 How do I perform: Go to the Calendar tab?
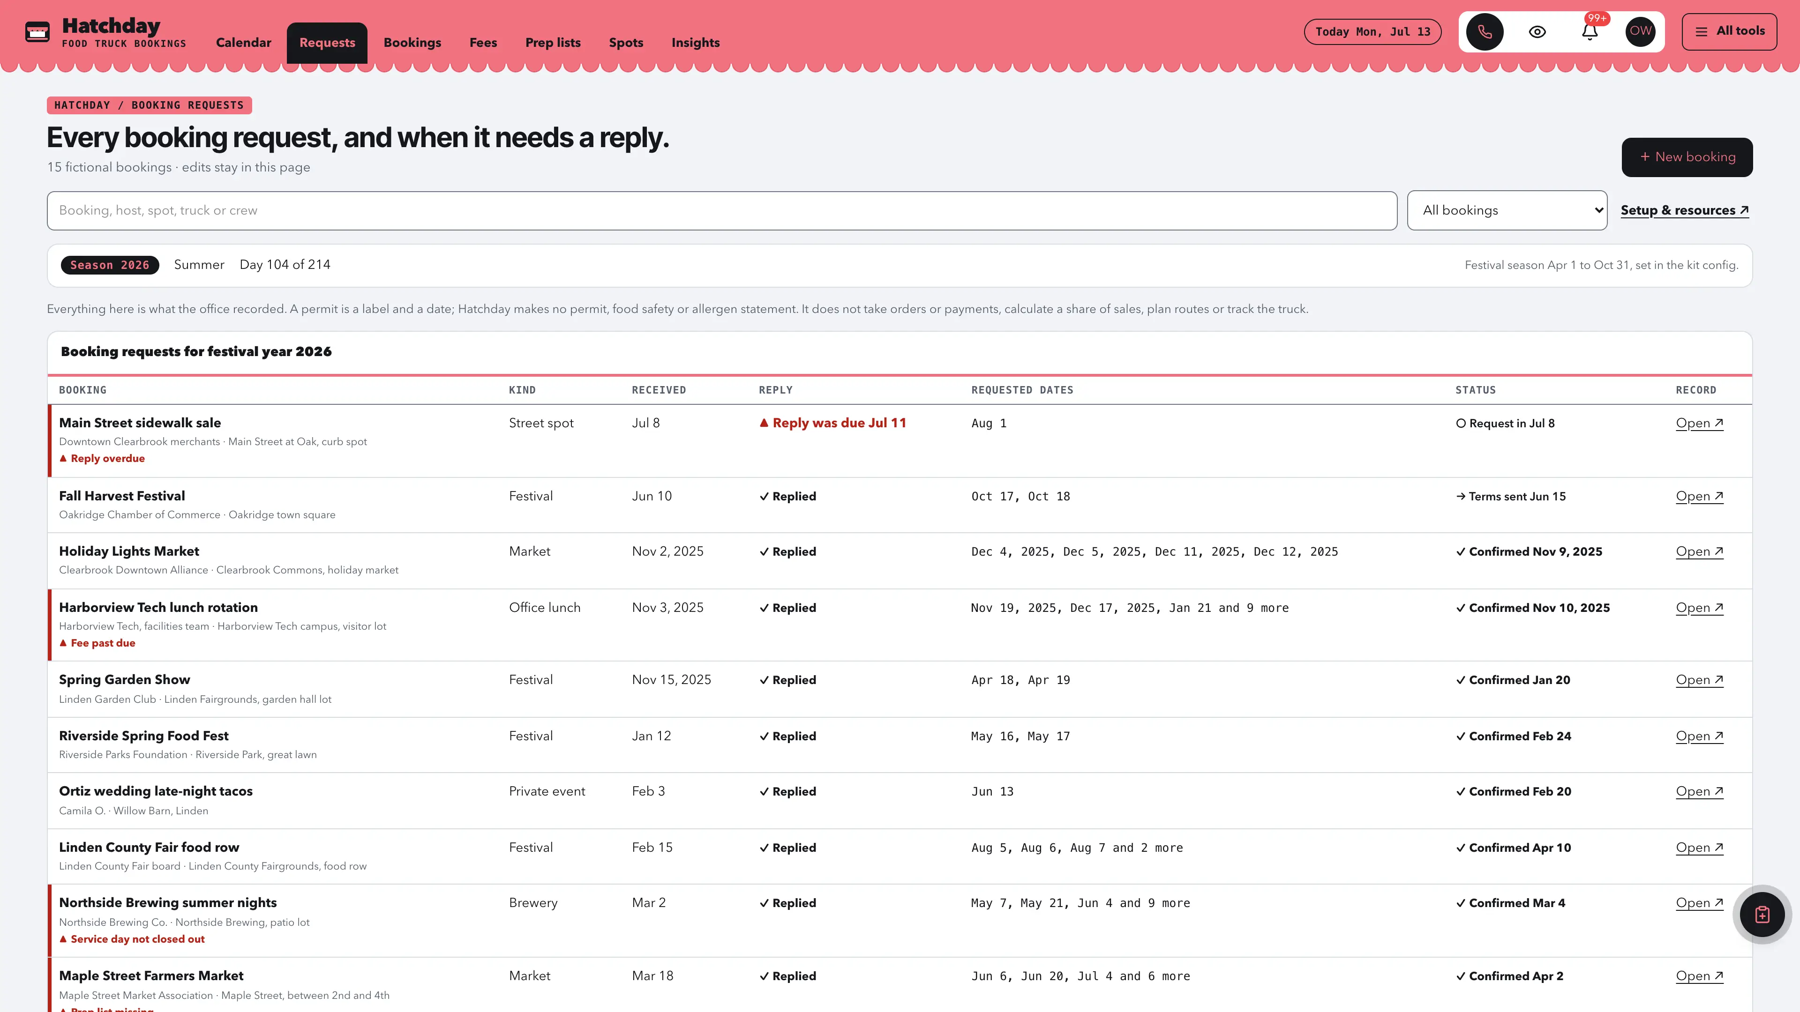pos(243,43)
